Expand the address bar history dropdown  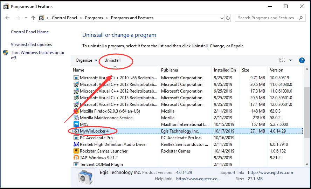222,18
